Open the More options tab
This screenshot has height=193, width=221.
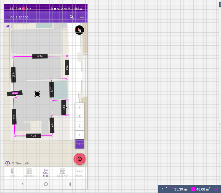[79, 173]
